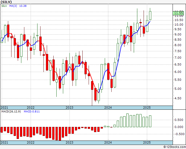The height and width of the screenshot is (149, 186).
Task: Click the 0.500 MACD axis label
Action: 179,120
